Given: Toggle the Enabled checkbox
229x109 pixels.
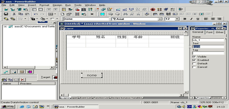Looking at the screenshot, I should coord(194,60).
